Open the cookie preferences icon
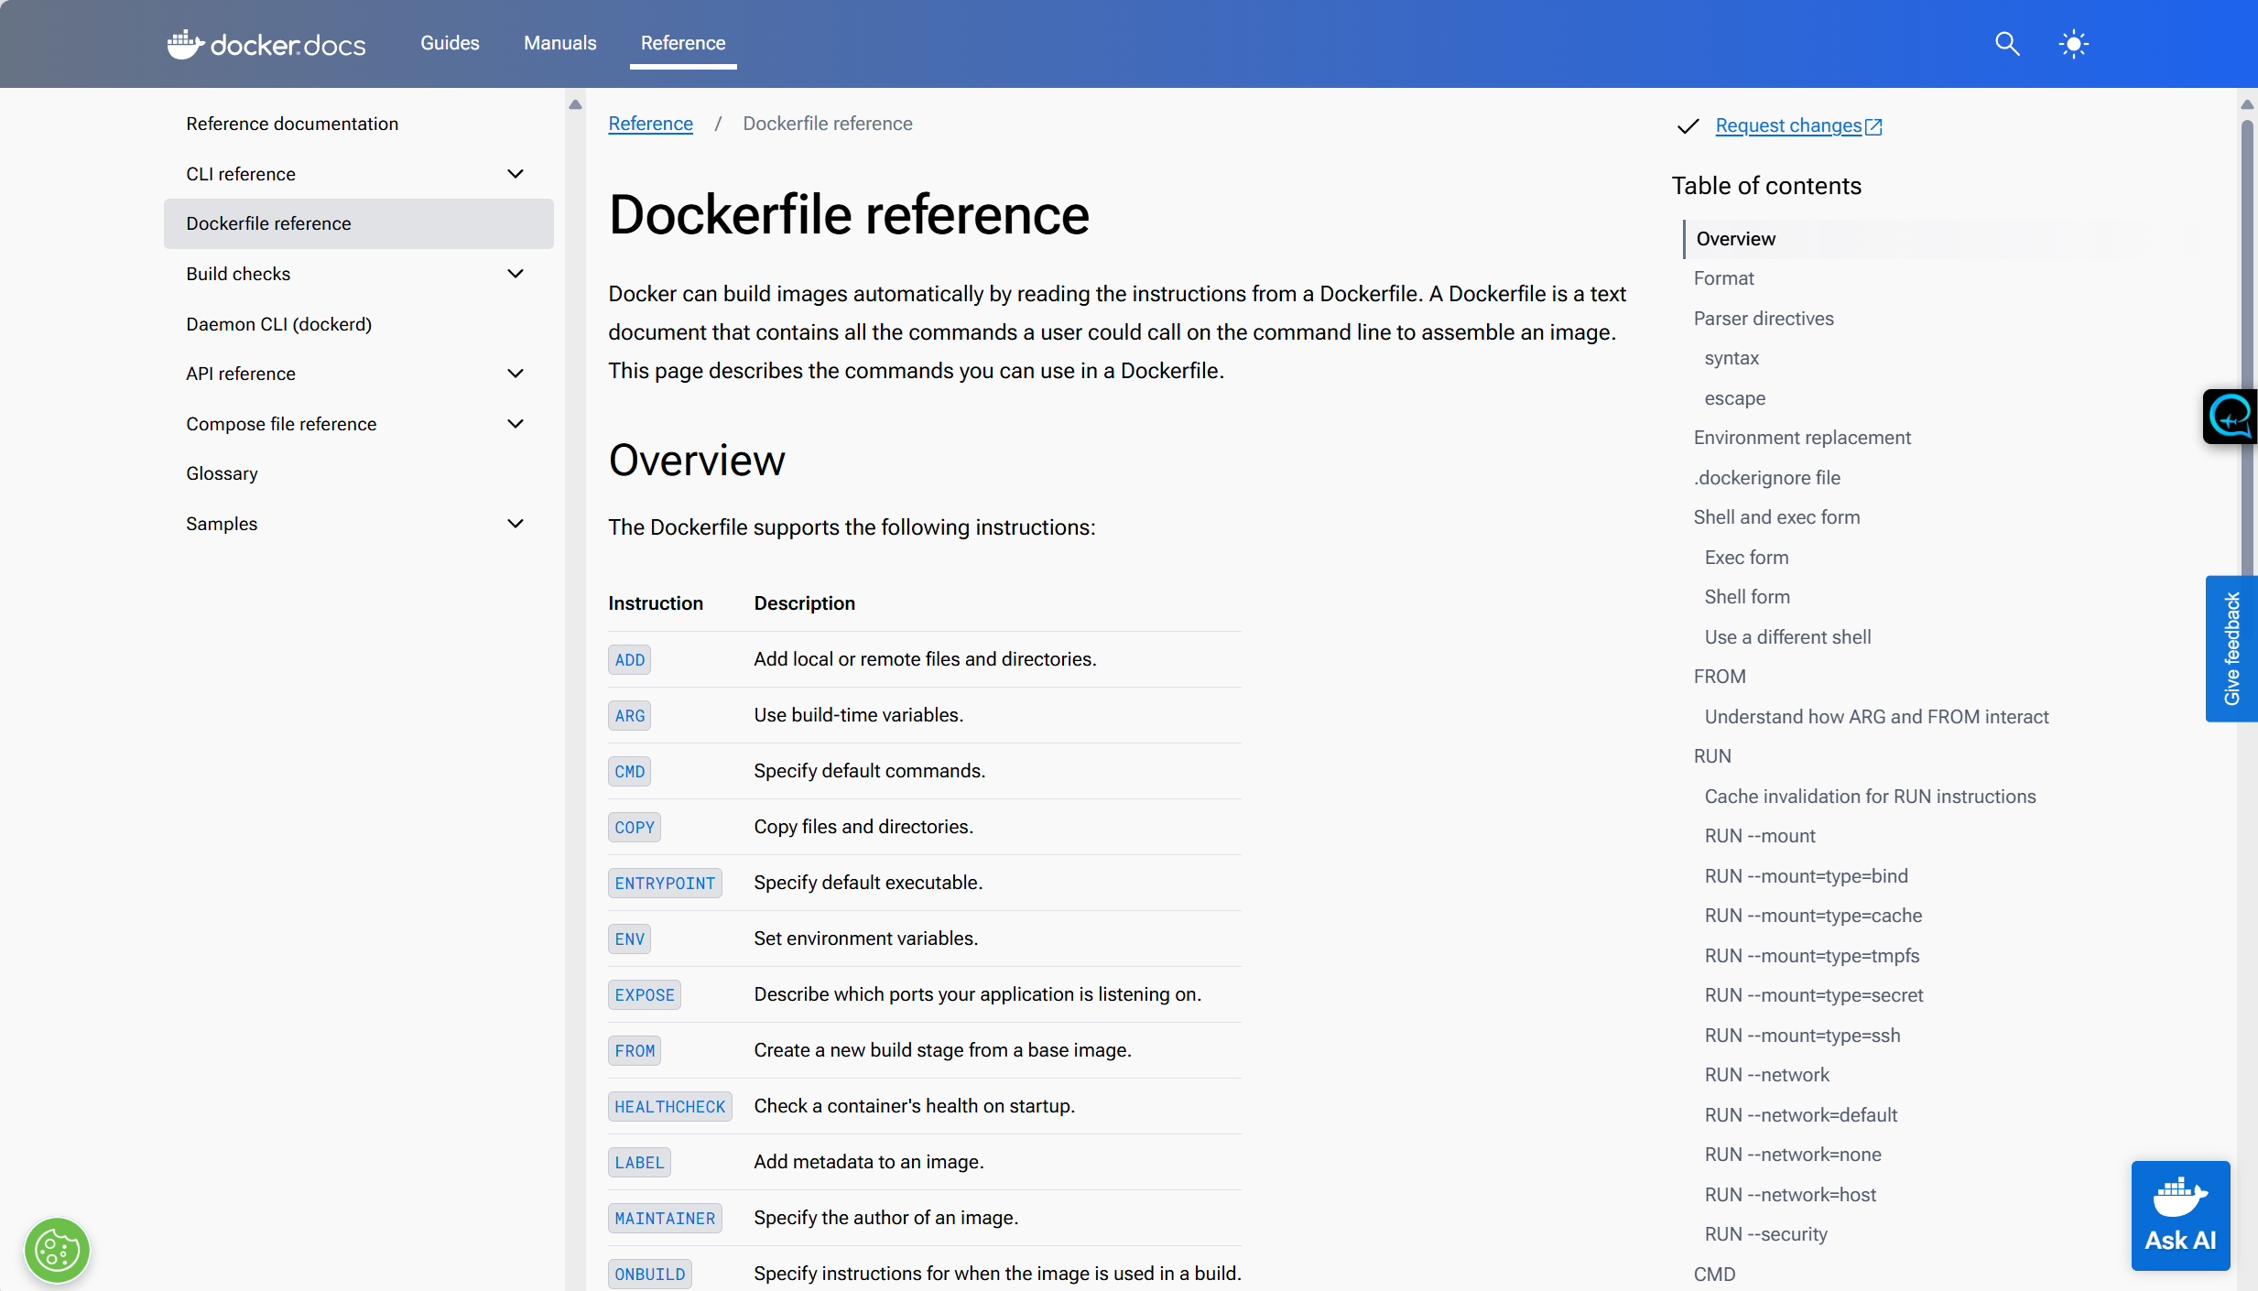Viewport: 2258px width, 1291px height. pos(57,1249)
